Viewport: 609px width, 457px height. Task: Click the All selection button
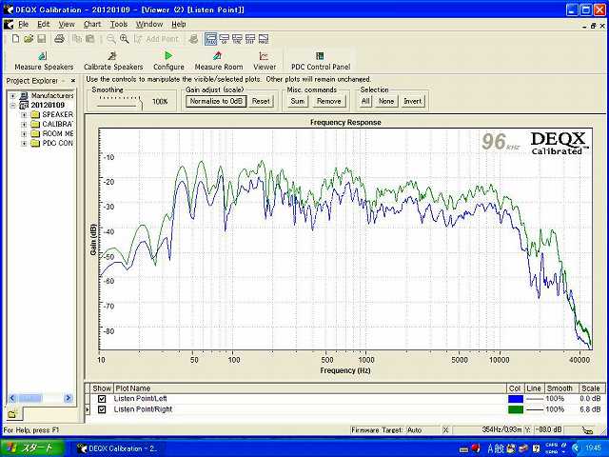[365, 102]
